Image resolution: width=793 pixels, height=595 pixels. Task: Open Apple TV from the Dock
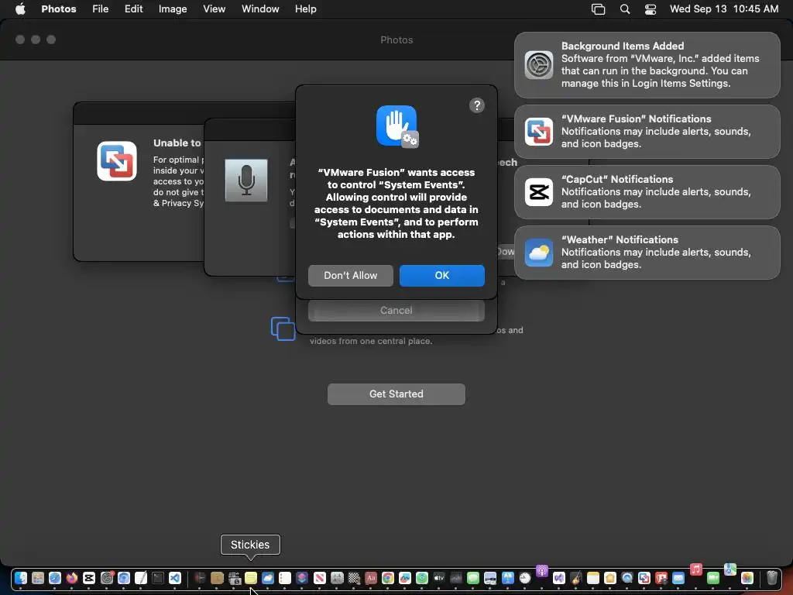[x=439, y=578]
